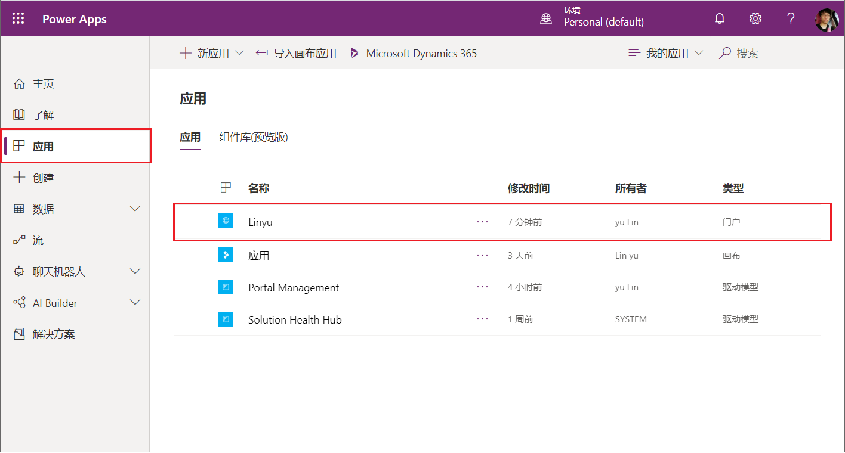Click the environment globe icon

546,18
